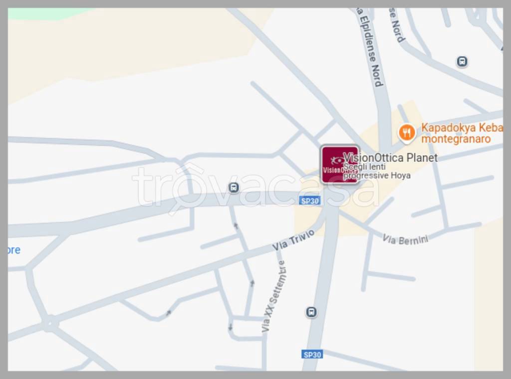Screen dimensions: 511x379
Task: Click the roundabout junction in the lower-left
Action: [x=50, y=323]
